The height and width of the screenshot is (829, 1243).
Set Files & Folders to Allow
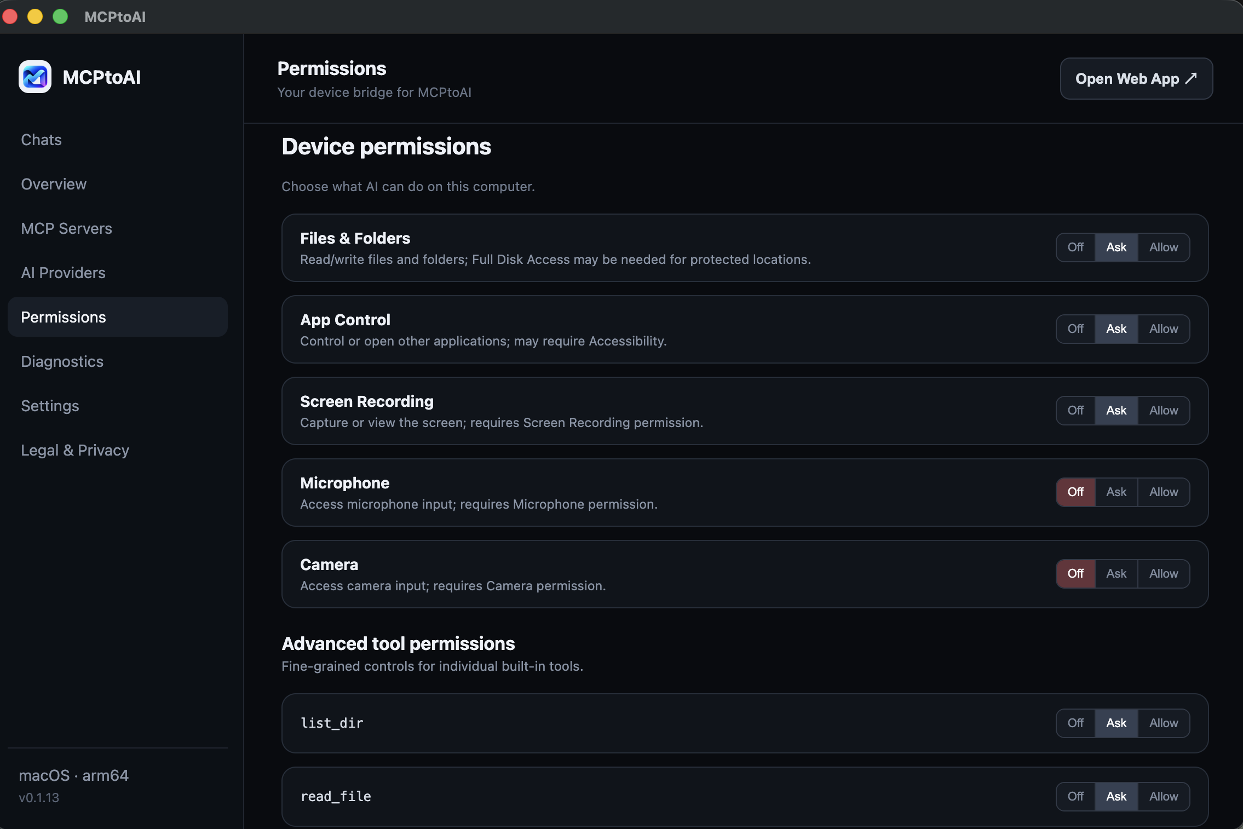pyautogui.click(x=1164, y=247)
